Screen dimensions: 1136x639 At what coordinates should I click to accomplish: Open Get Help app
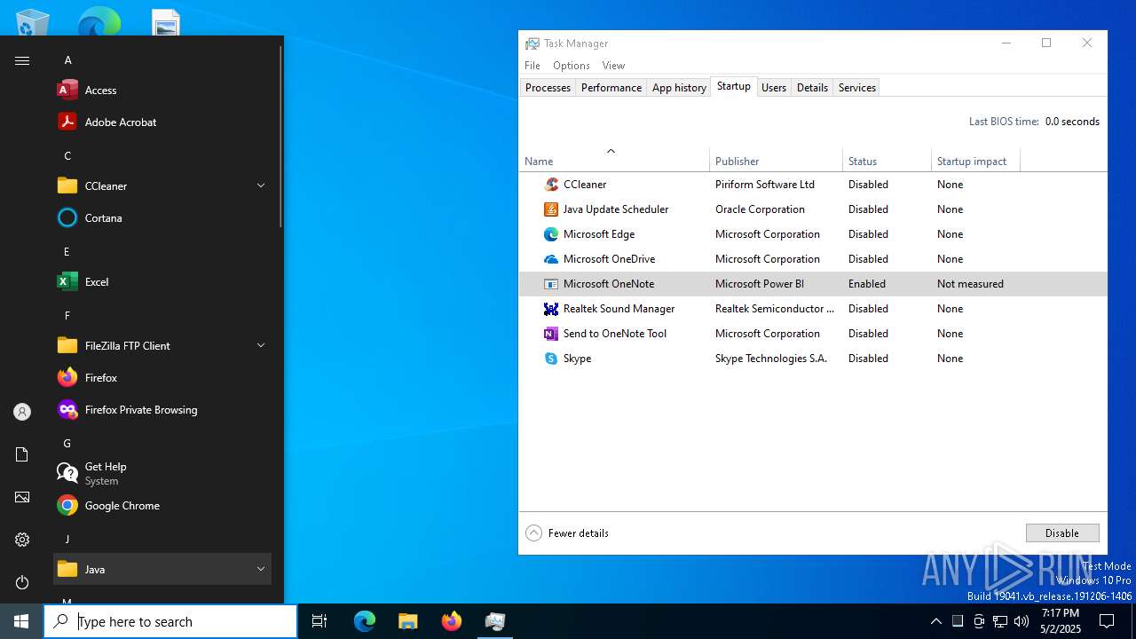pos(162,473)
